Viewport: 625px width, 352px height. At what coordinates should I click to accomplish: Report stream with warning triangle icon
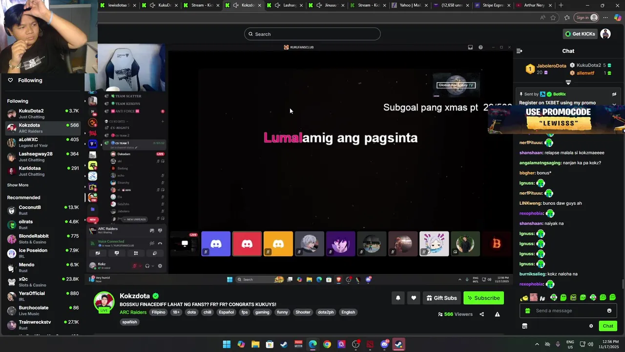click(497, 314)
